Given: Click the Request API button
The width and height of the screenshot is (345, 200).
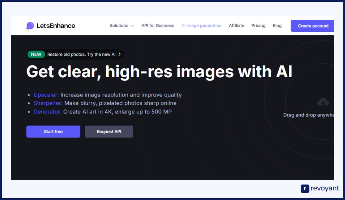Looking at the screenshot, I should point(109,132).
